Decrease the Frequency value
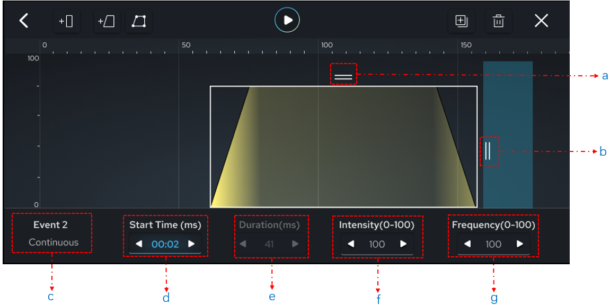 click(x=467, y=244)
